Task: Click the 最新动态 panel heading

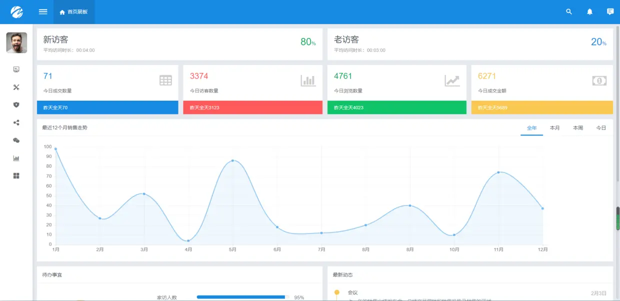Action: click(343, 275)
